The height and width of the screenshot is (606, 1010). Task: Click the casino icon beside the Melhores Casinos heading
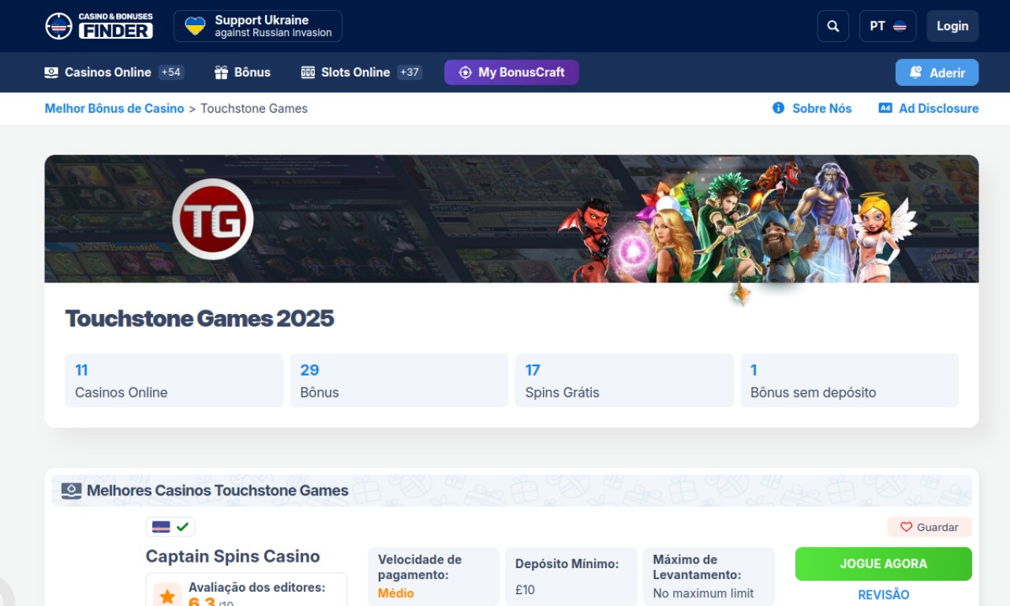72,491
